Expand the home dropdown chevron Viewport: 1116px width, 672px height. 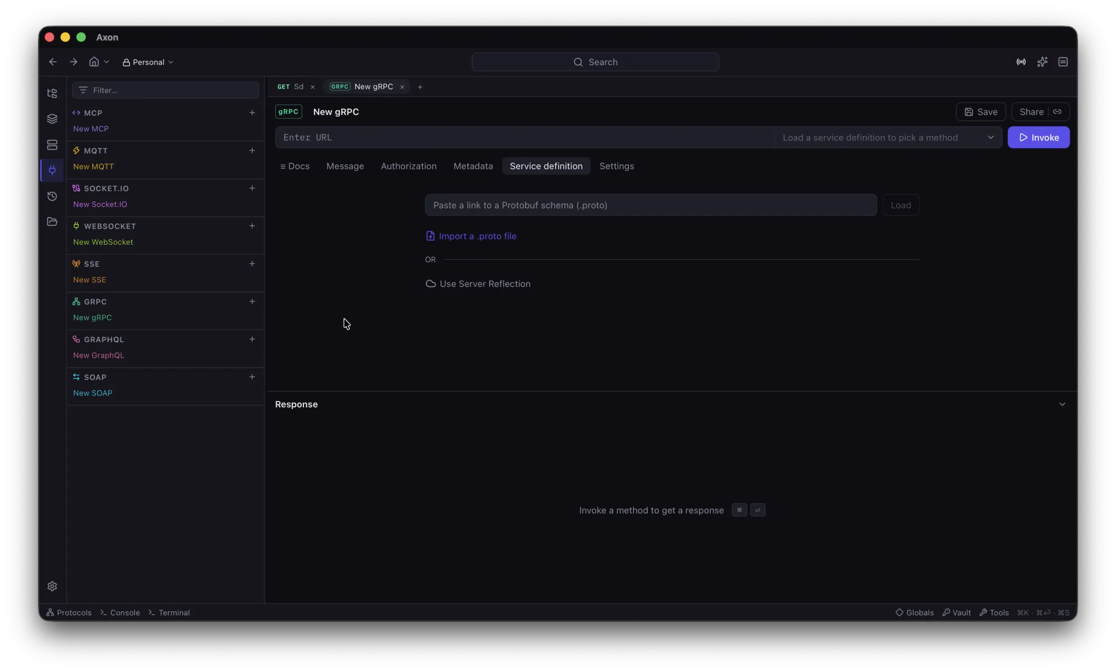(x=107, y=62)
